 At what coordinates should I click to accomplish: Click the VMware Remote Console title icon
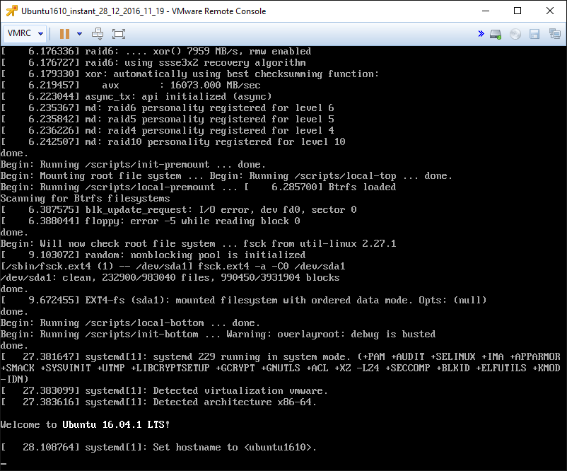pyautogui.click(x=11, y=11)
